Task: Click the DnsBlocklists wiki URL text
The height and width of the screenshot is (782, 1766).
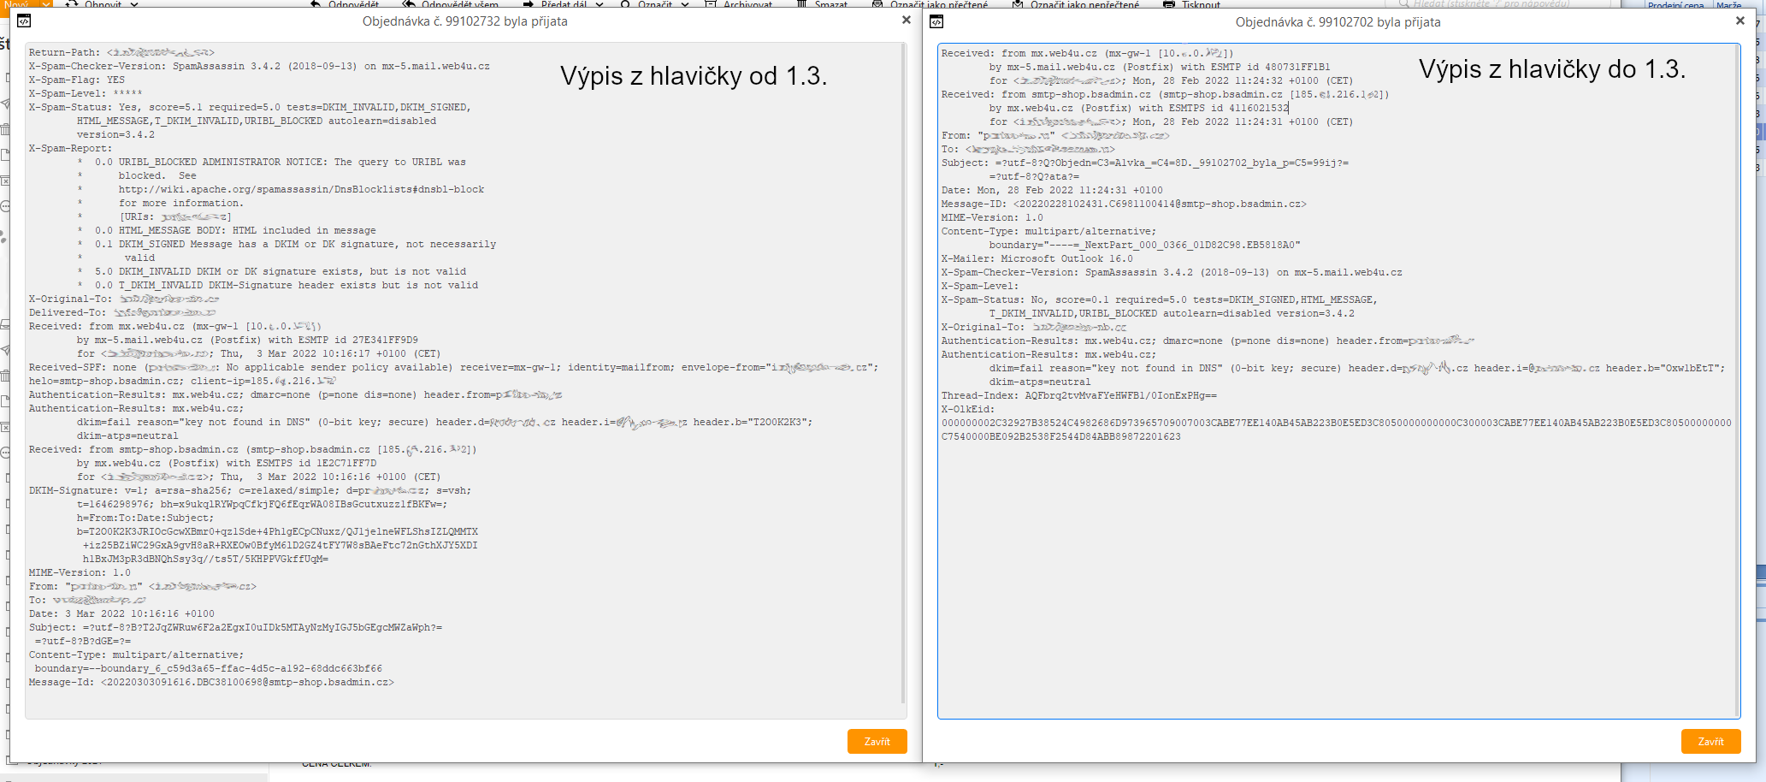Action: pyautogui.click(x=301, y=189)
